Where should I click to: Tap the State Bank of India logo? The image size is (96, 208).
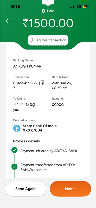coord(17,128)
